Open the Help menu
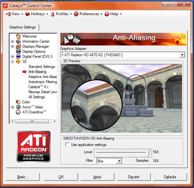Screen dimensions: 194x188 click(113, 14)
